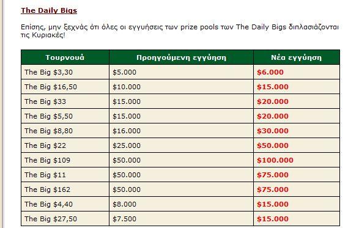Select The Big $33 tournament cell
The height and width of the screenshot is (228, 359).
65,101
